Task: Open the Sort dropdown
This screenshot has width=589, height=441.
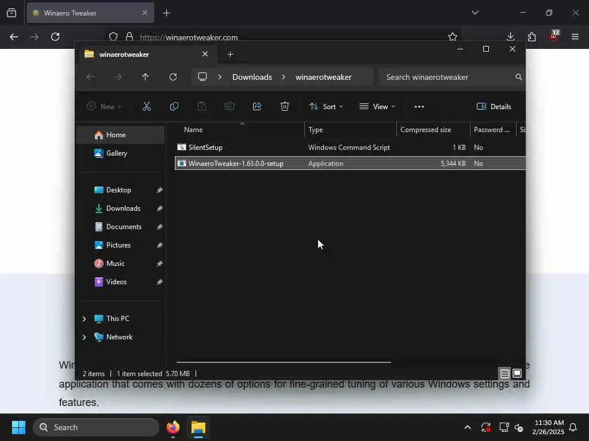Action: (x=326, y=106)
